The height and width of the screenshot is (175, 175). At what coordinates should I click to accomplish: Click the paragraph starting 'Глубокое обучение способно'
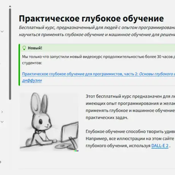pyautogui.click(x=130, y=138)
